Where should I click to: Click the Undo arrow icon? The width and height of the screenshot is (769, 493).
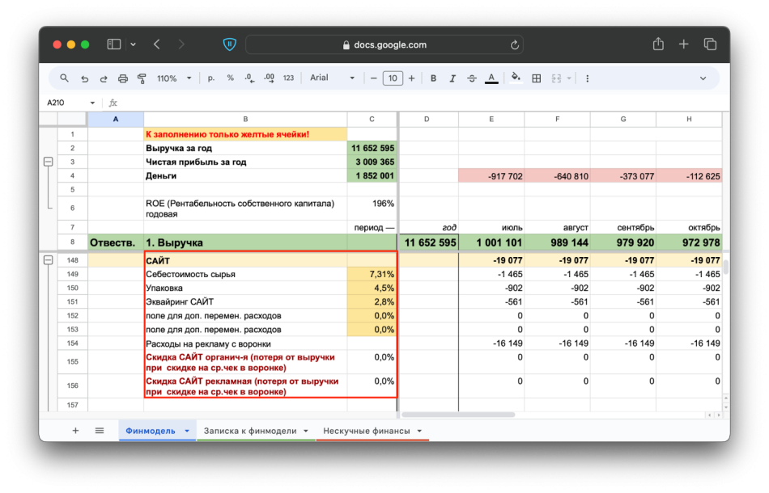(x=85, y=78)
